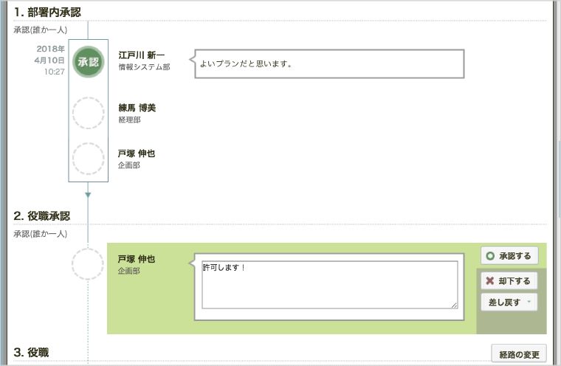Click into the 許可します！ comment text area

(329, 285)
